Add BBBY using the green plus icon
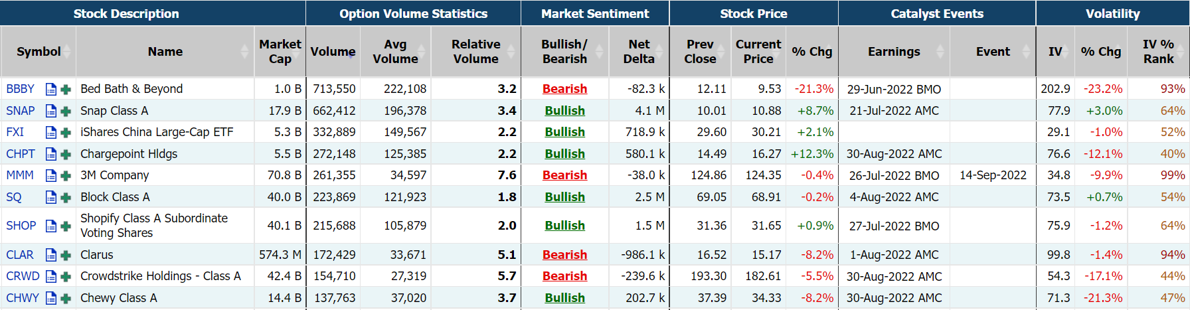 point(66,89)
